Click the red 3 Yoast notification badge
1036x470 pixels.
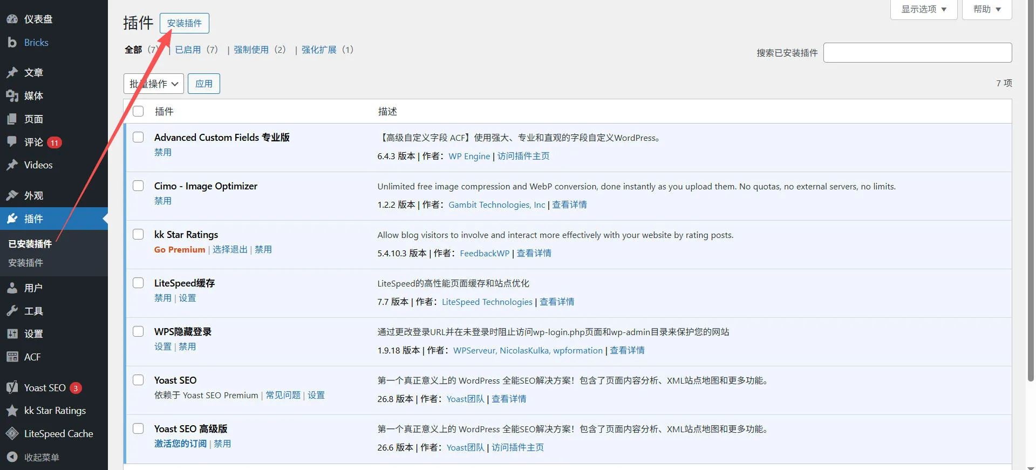click(76, 388)
